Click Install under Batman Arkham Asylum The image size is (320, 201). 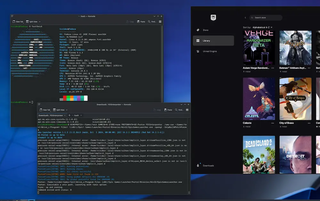tap(284, 72)
